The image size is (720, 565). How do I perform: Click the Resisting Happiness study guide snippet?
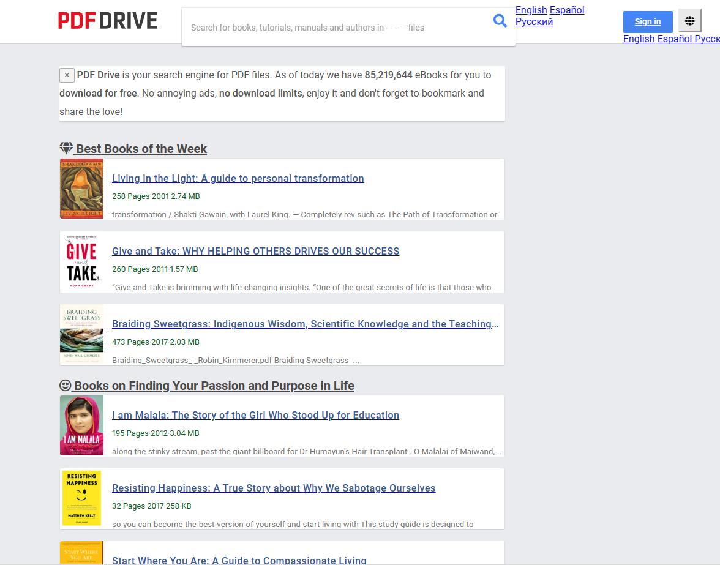click(293, 524)
